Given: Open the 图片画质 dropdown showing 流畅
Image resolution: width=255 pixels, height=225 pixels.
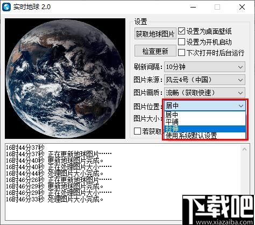Looking at the screenshot, I should click(x=204, y=93).
